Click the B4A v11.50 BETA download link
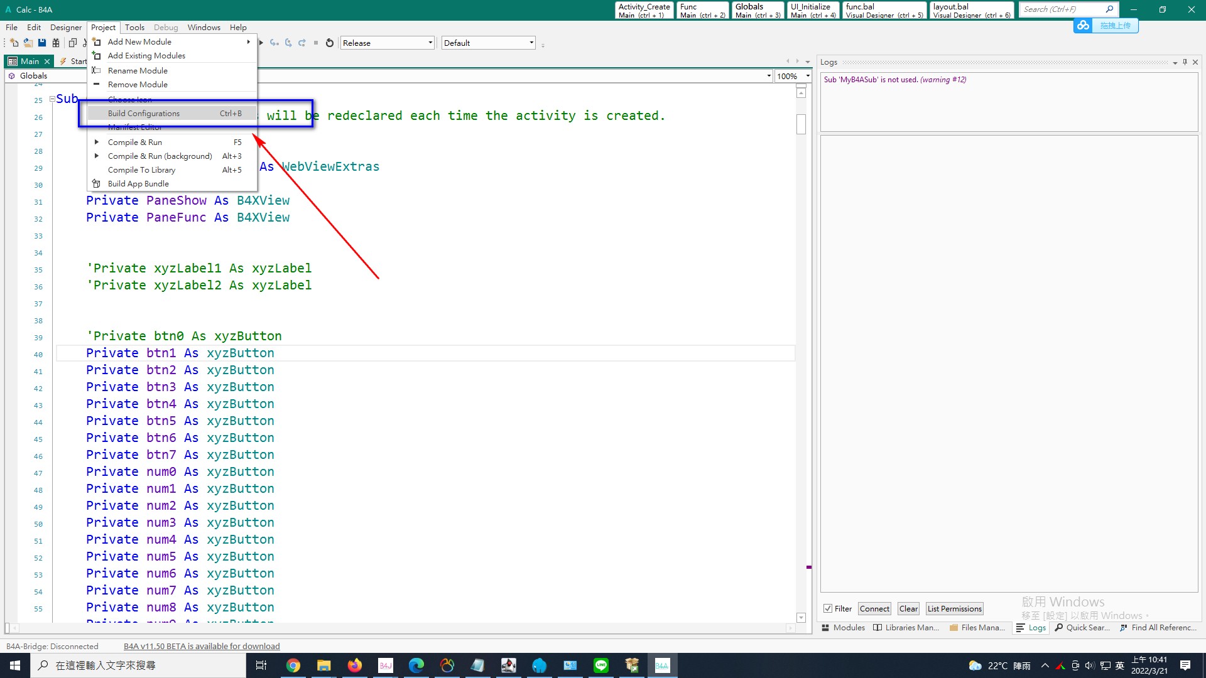 point(202,646)
